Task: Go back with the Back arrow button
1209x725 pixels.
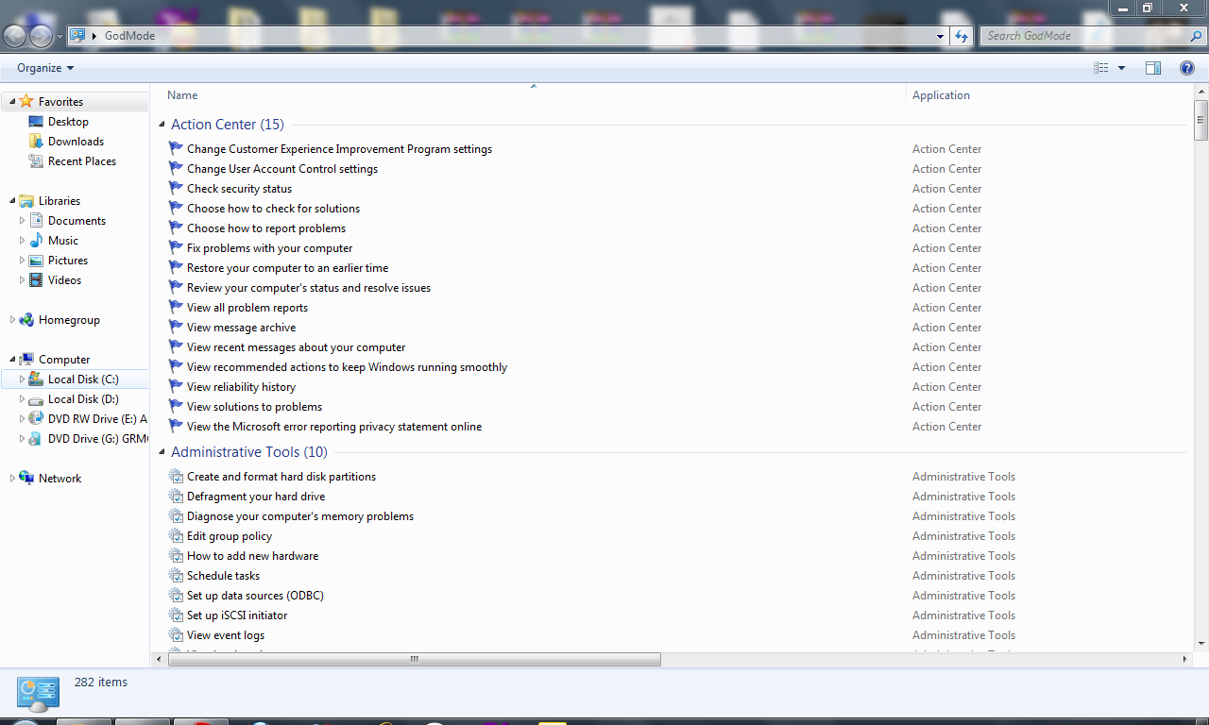Action: (14, 36)
